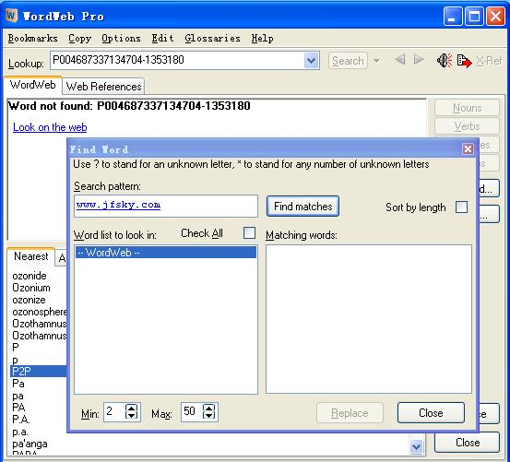Viewport: 510px width, 462px height.
Task: Click the main window Close button at bottom right
Action: pos(467,443)
